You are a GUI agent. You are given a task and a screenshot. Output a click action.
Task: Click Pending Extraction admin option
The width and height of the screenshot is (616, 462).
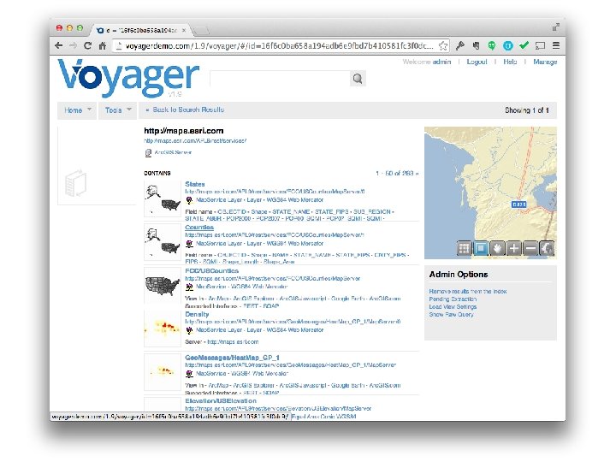click(453, 299)
